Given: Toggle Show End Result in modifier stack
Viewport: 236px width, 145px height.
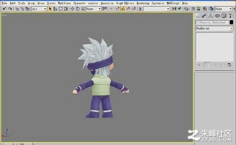Looking at the screenshot, I should (x=207, y=65).
